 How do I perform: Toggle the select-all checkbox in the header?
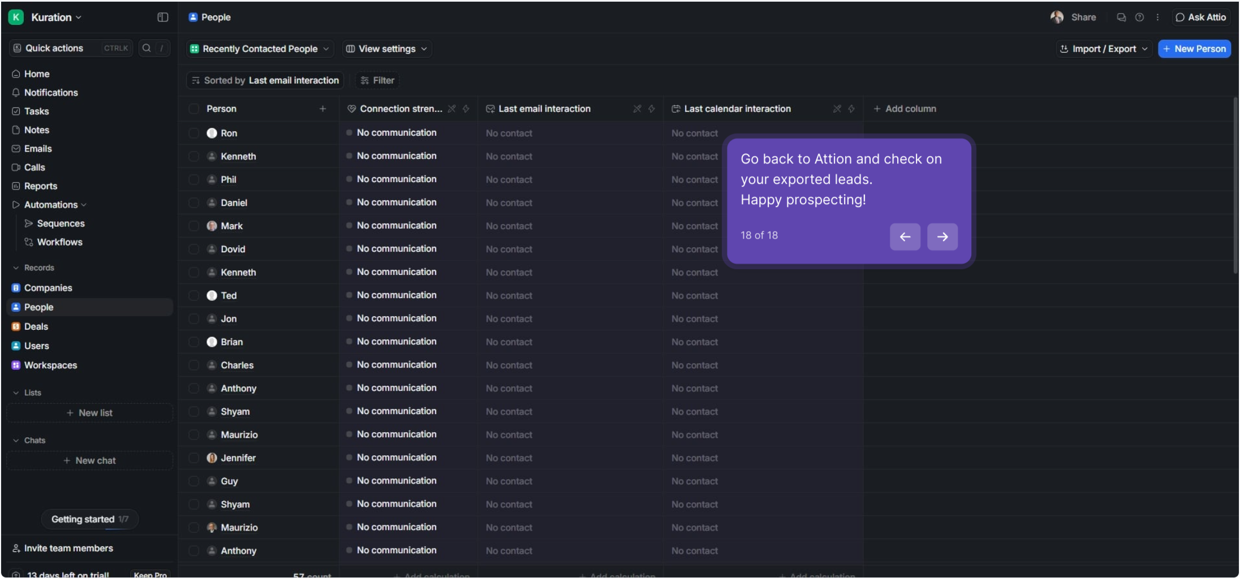tap(193, 109)
